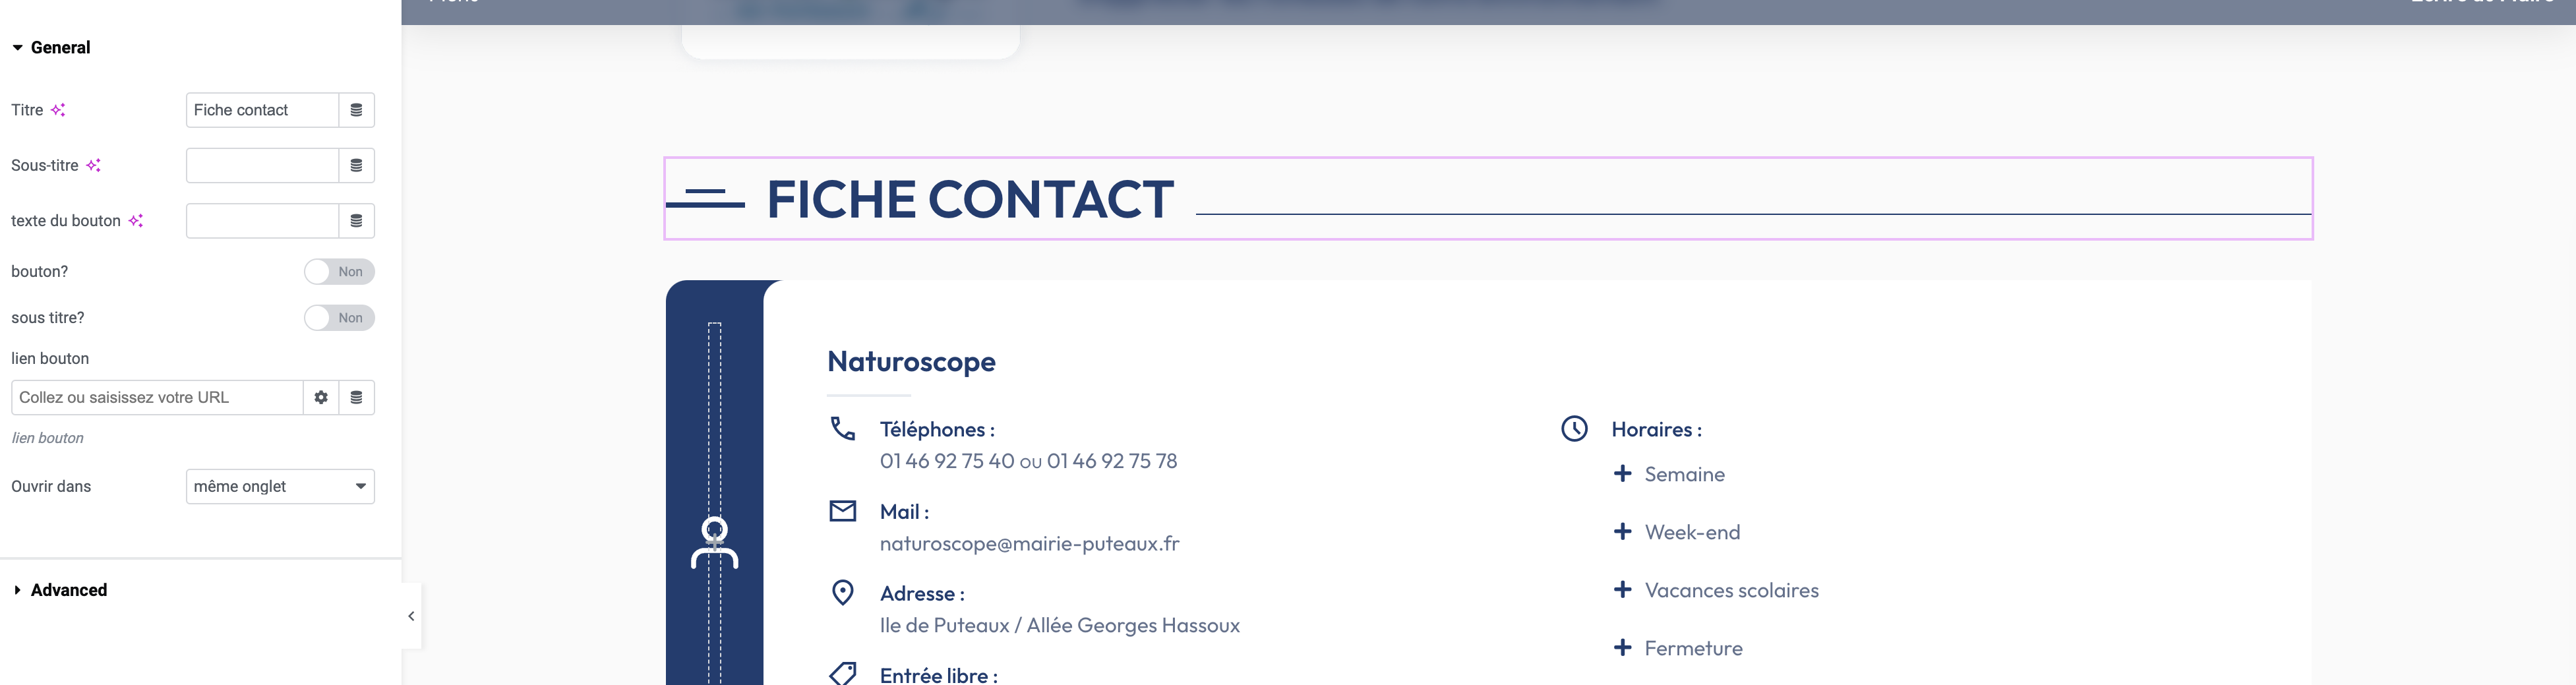Expand the Week-end hours accordion
This screenshot has height=685, width=2576.
click(x=1691, y=532)
